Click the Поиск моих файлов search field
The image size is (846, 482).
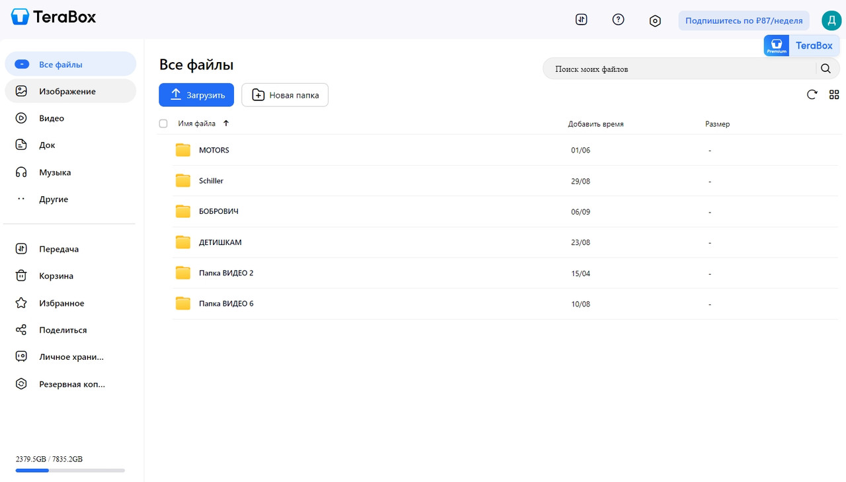679,69
